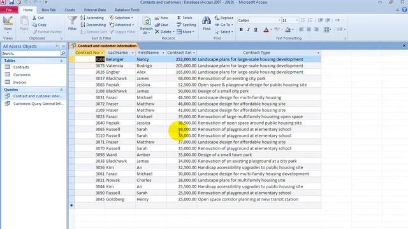
Task: Open the Customers table
Action: (22, 75)
